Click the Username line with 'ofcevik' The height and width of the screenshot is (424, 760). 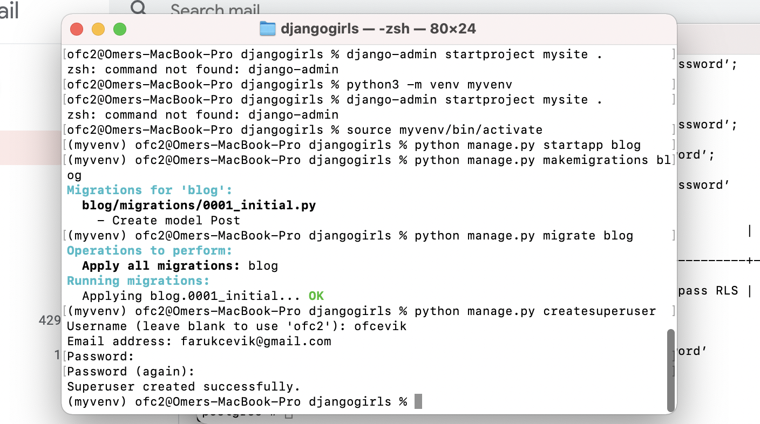tap(236, 326)
